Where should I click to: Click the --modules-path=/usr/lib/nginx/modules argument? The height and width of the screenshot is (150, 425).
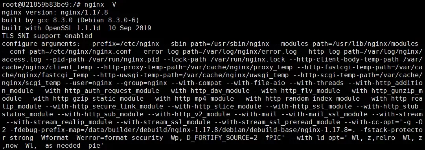(346, 44)
